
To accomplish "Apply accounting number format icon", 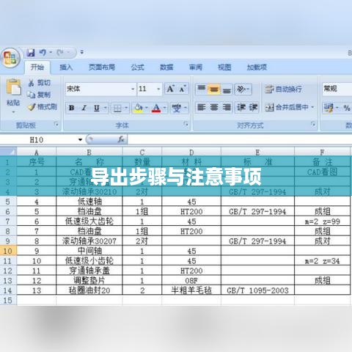I will pos(329,108).
